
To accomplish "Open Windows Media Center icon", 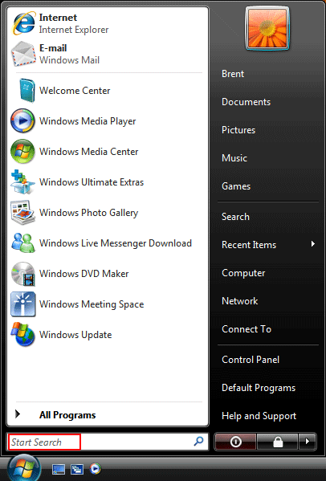I will [22, 151].
